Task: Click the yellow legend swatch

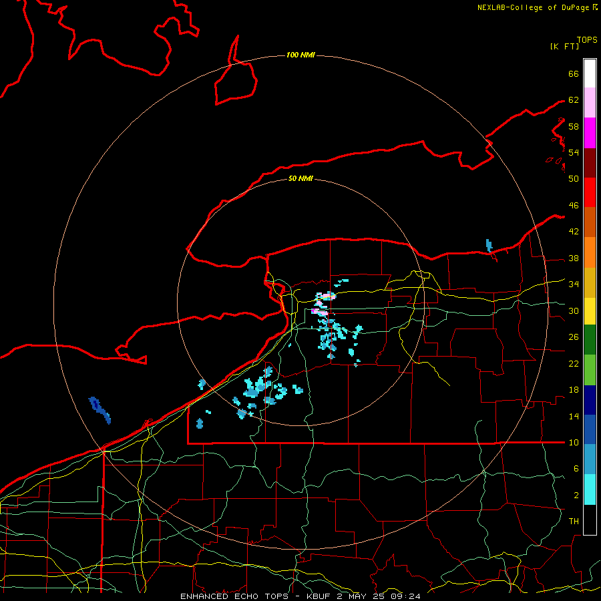Action: point(590,311)
